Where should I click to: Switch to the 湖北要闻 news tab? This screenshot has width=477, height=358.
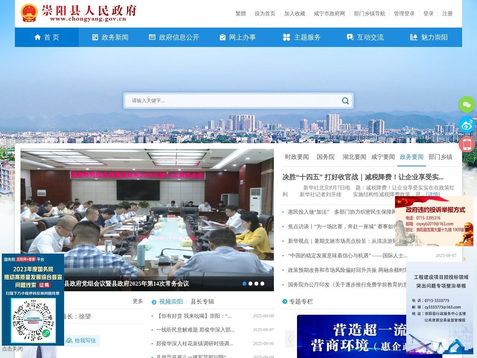point(354,157)
